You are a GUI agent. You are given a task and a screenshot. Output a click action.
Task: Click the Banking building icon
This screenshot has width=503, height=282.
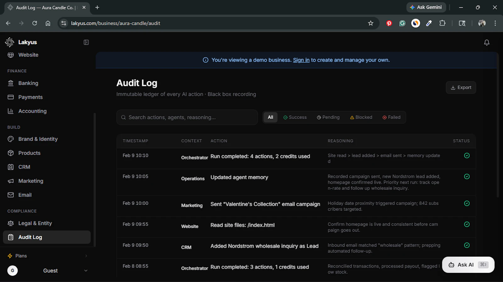click(x=11, y=83)
